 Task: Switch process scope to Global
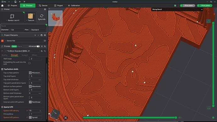click(14, 46)
